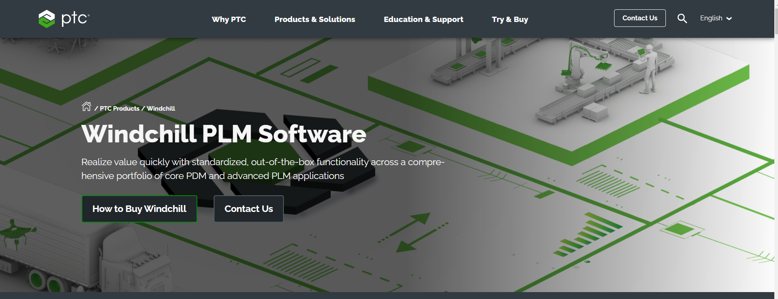Expand the English language dropdown

click(716, 18)
